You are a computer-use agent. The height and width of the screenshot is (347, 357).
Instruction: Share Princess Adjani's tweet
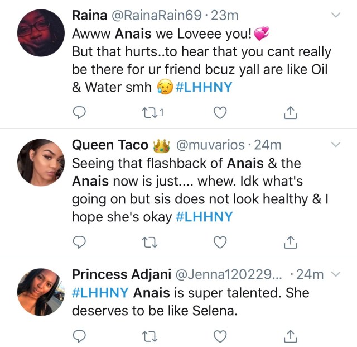(290, 336)
